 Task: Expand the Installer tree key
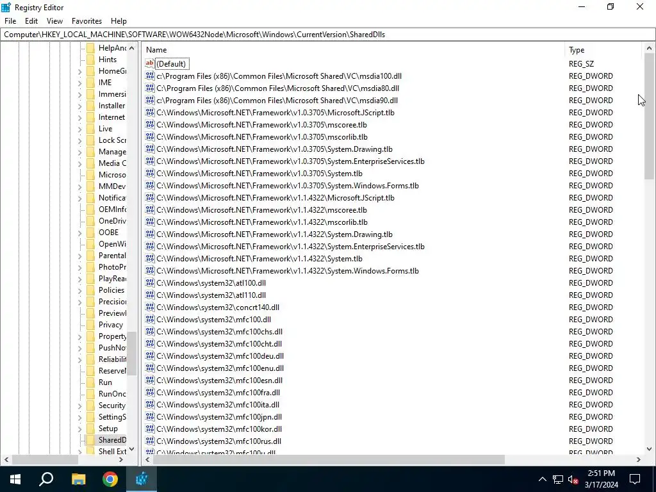(79, 106)
